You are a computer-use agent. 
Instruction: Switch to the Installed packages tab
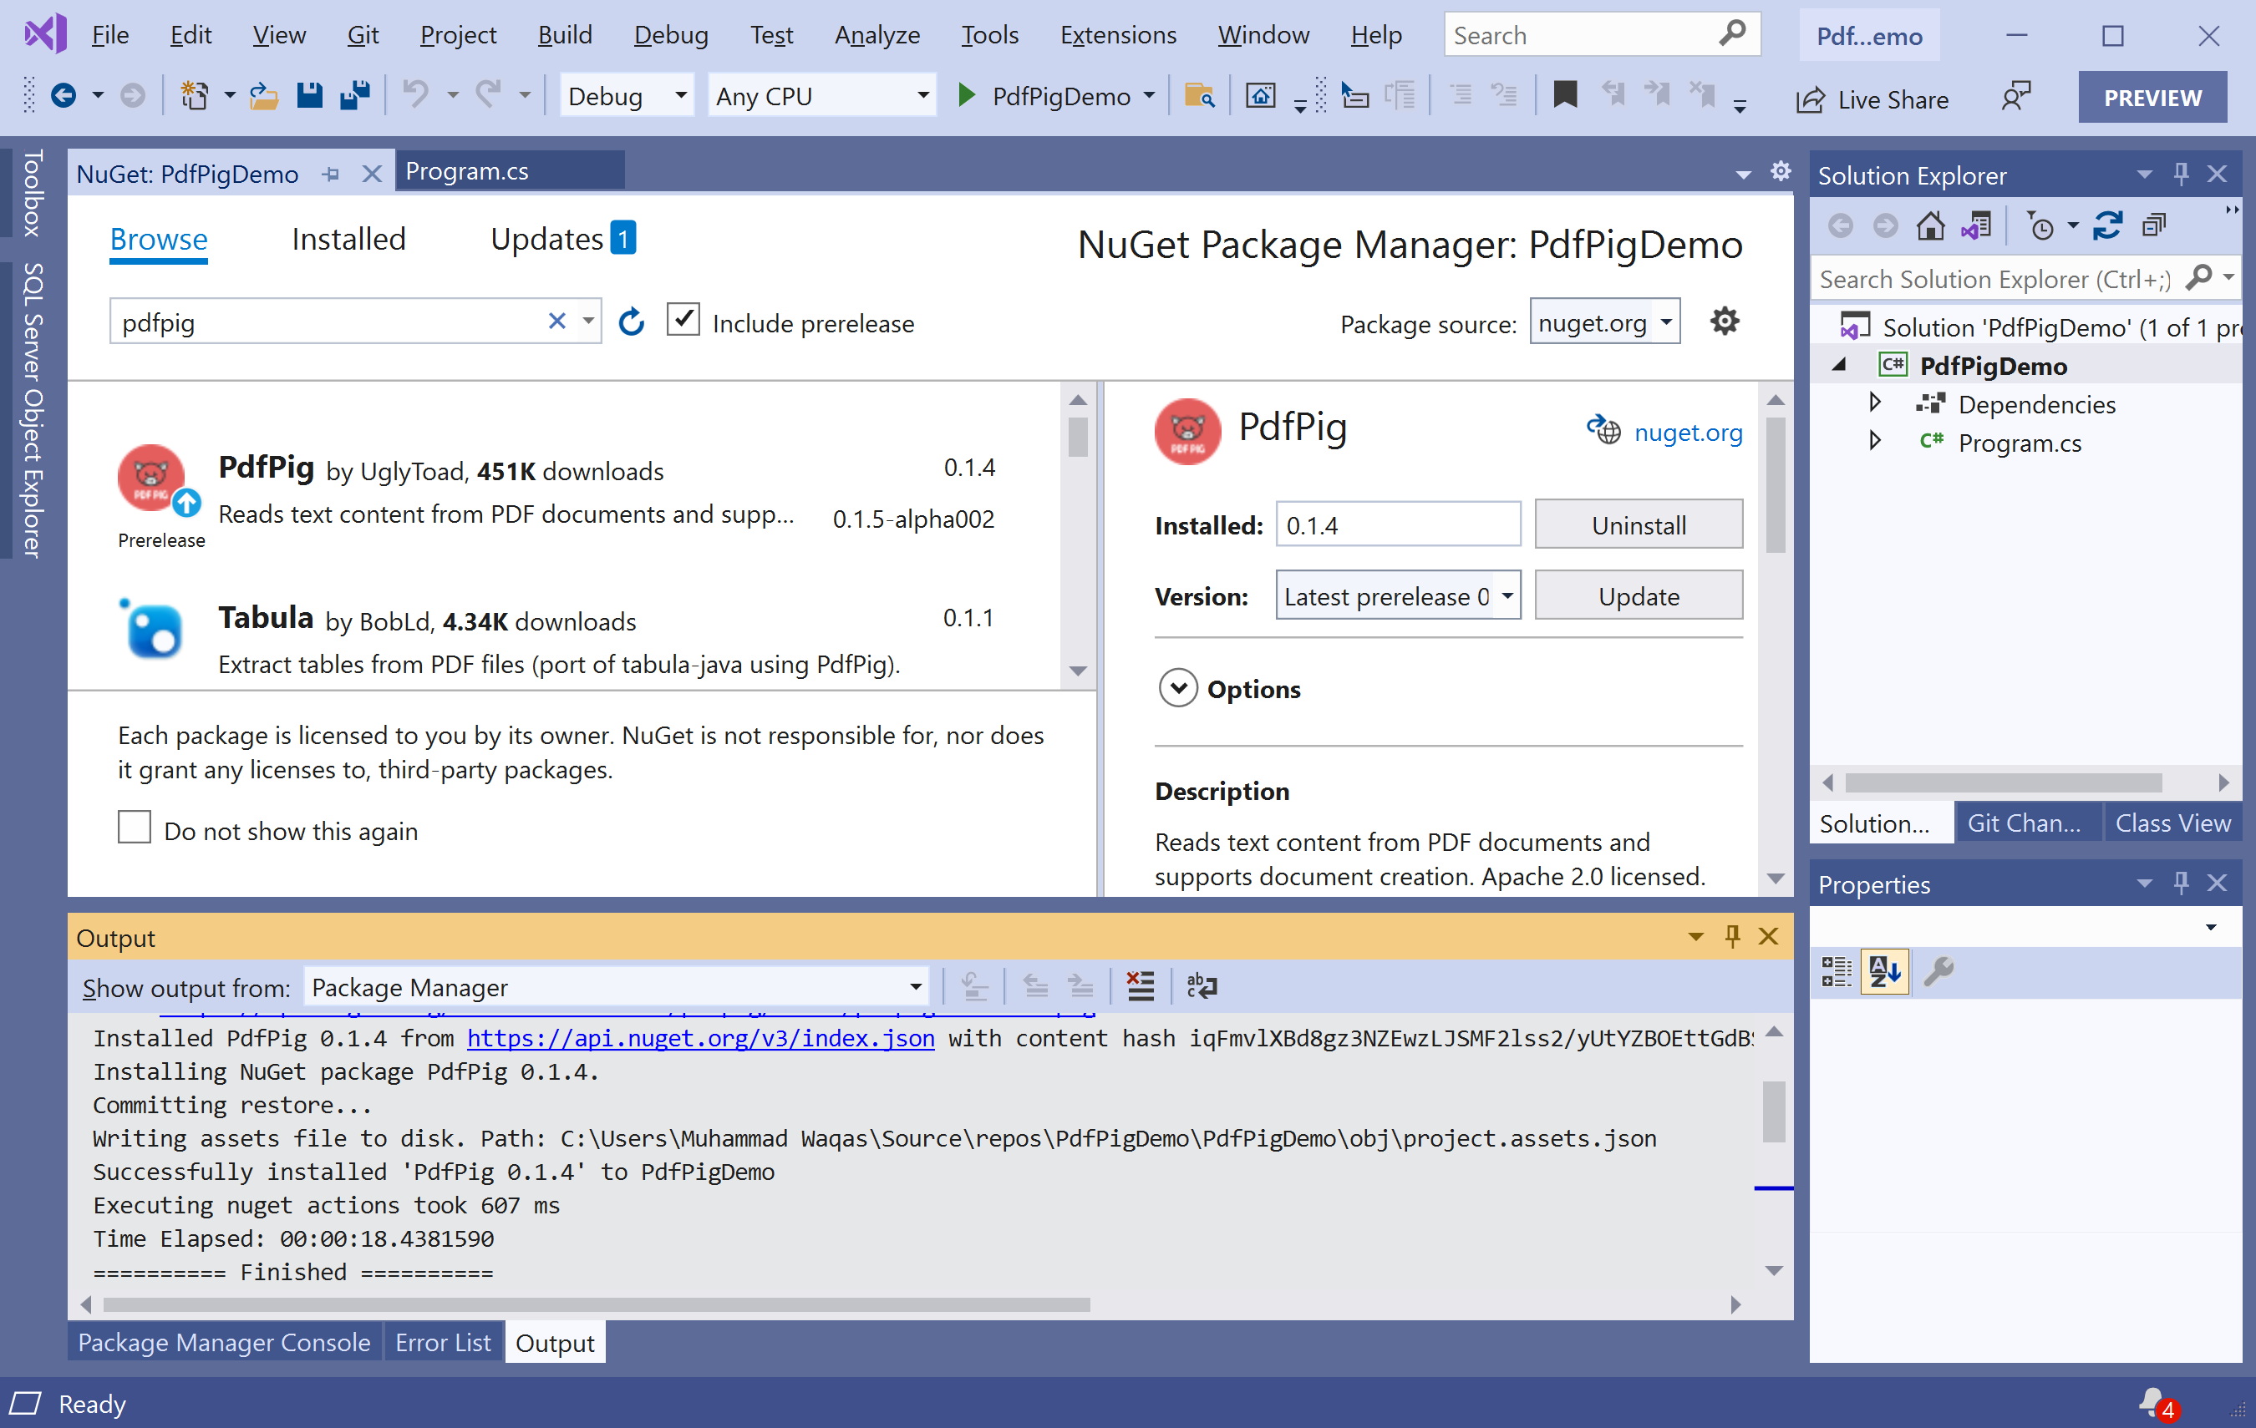(348, 240)
